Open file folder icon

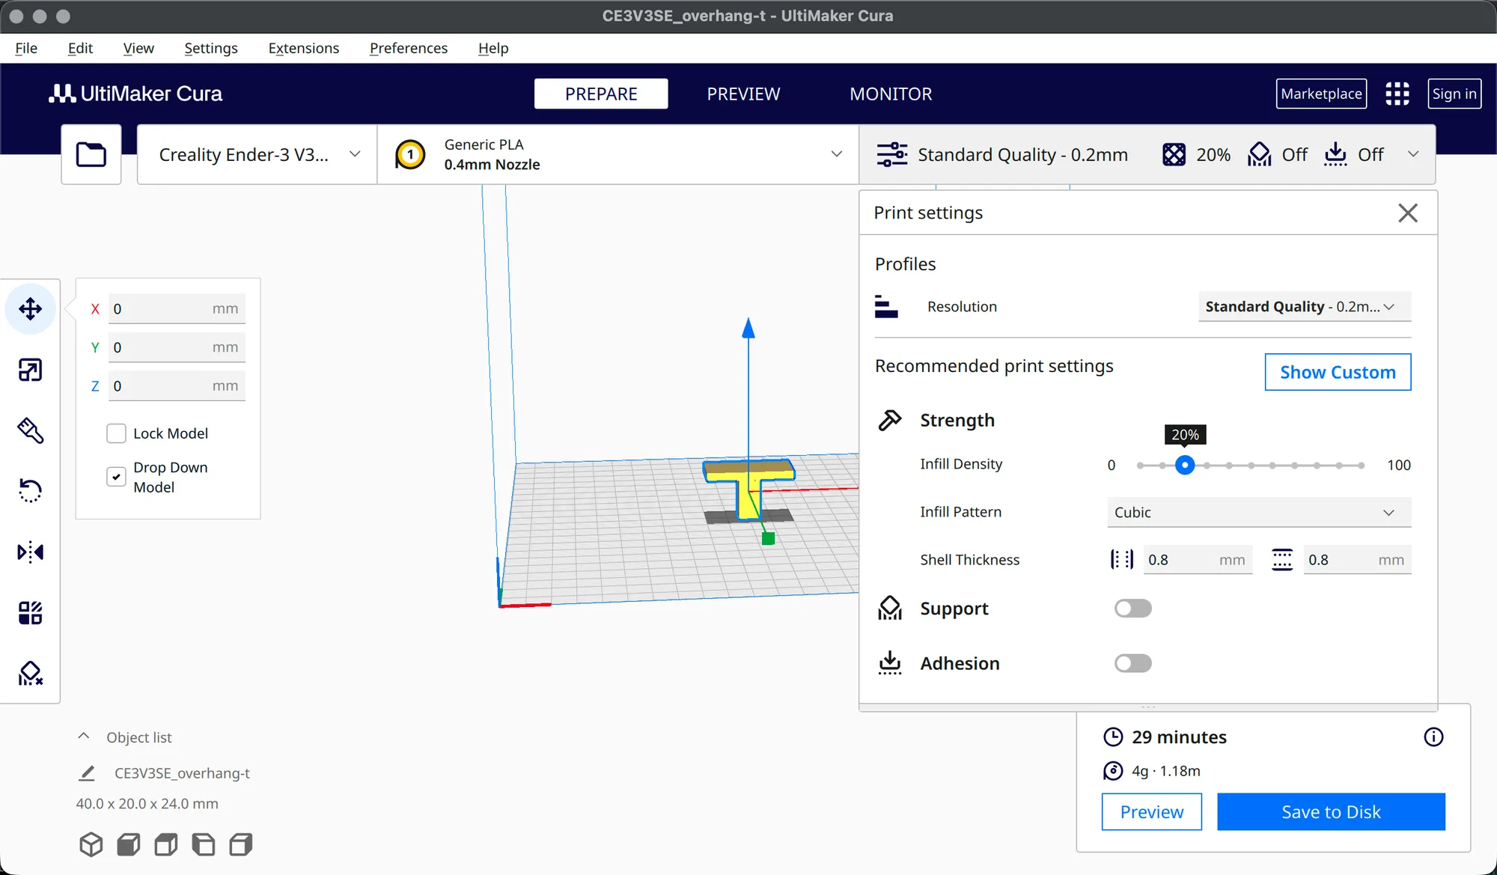[x=91, y=154]
